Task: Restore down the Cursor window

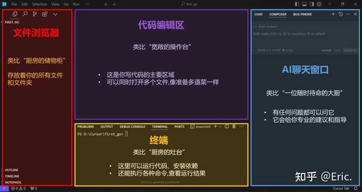Action: (343, 4)
